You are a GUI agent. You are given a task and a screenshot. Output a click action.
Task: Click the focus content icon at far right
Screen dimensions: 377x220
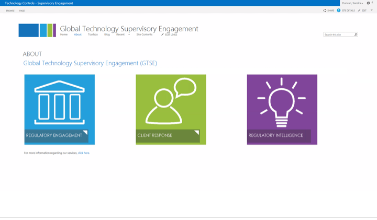[371, 10]
